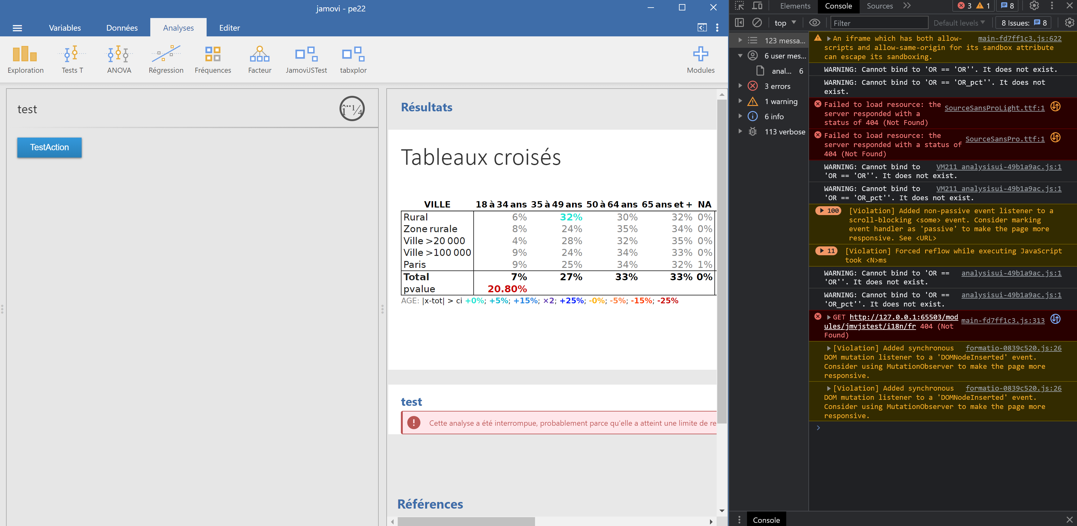The image size is (1077, 526).
Task: Toggle the live expression eye icon
Action: [x=814, y=22]
